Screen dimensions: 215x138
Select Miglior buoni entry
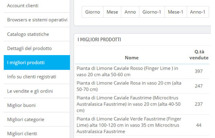[x=37, y=105]
